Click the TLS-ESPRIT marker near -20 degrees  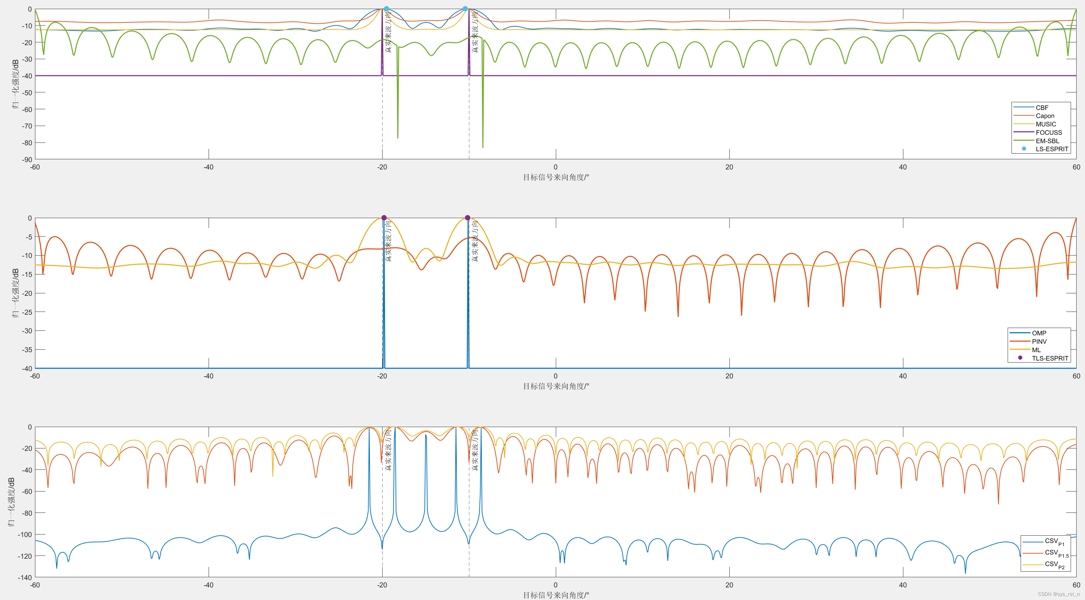384,218
